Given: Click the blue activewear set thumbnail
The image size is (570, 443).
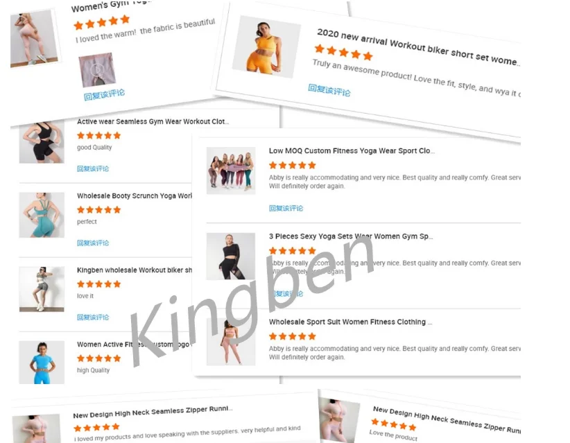Looking at the screenshot, I should tap(42, 363).
